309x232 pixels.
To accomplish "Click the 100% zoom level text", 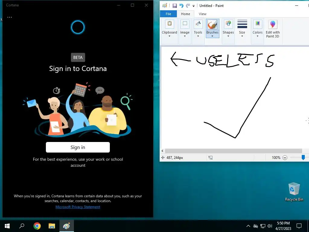I will click(276, 158).
